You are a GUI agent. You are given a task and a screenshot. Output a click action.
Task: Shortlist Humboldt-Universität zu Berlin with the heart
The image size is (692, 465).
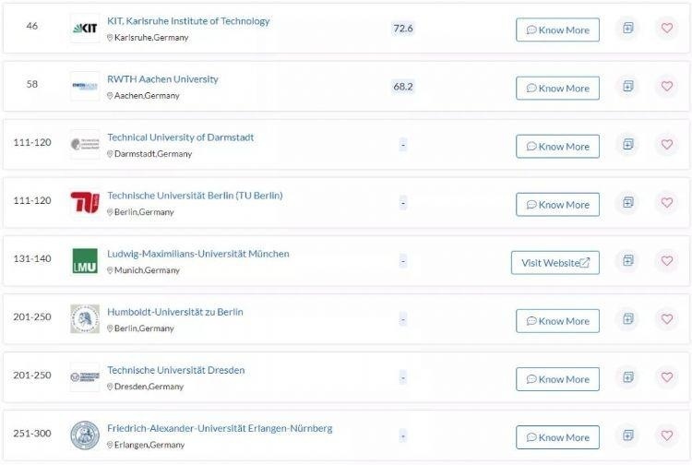point(667,319)
